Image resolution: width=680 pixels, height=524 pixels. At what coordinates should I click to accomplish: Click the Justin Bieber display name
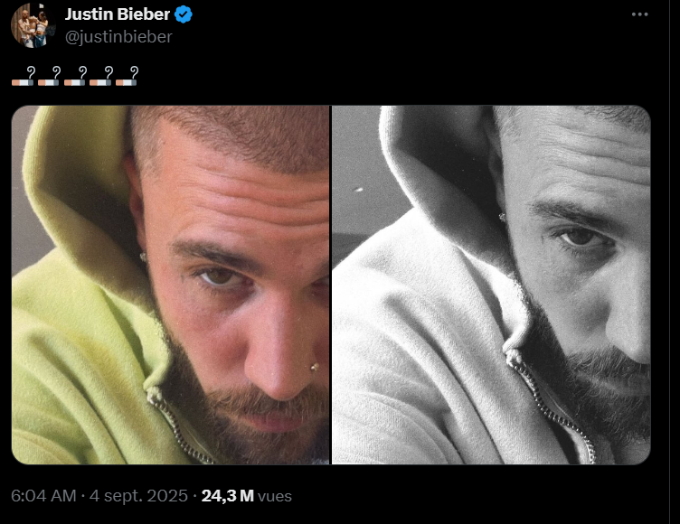[118, 15]
